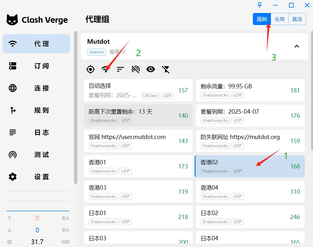Run delay test with wifi check icon
This screenshot has height=247, width=313.
pos(106,69)
